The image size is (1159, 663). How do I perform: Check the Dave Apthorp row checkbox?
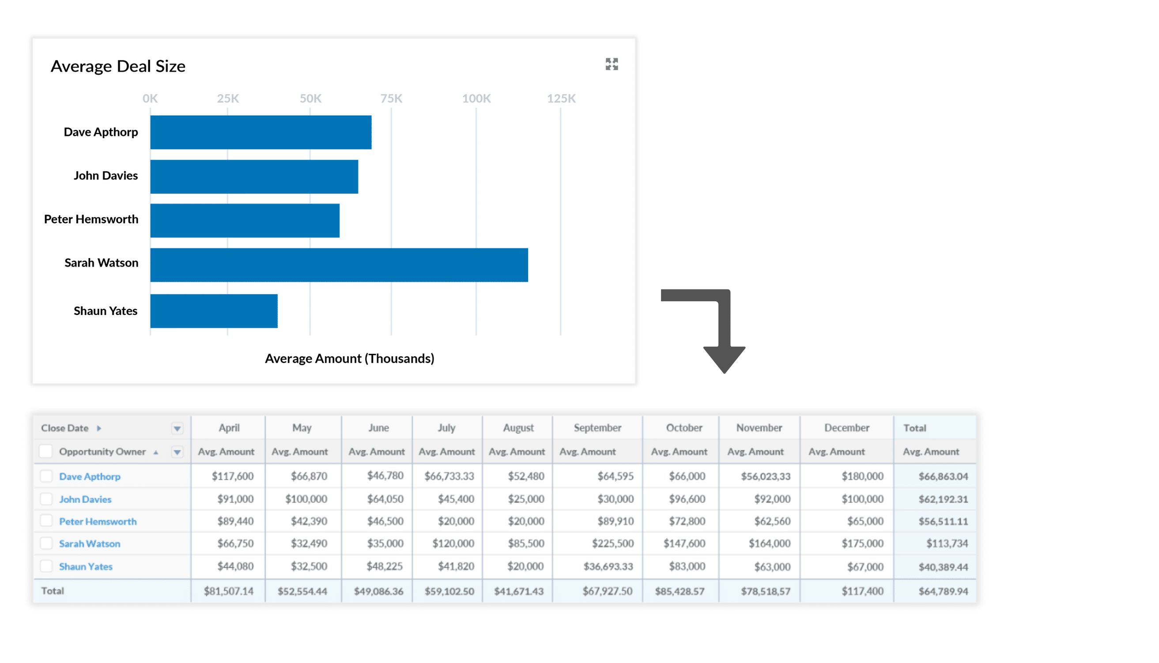tap(46, 476)
